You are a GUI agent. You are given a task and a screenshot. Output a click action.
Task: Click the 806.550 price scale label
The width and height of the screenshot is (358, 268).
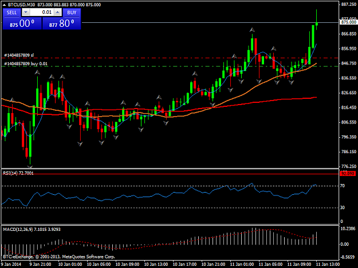click(349, 122)
